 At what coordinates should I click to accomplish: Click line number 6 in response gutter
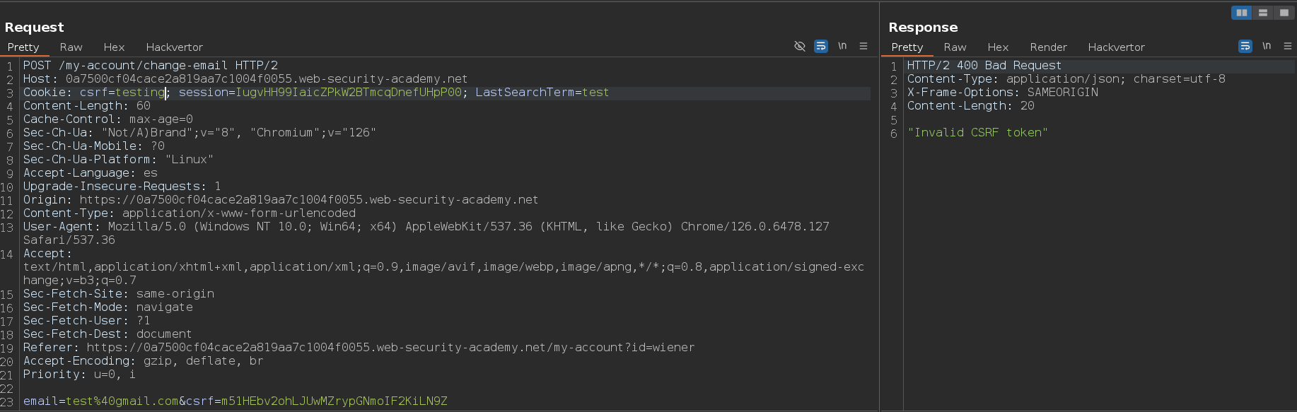pyautogui.click(x=894, y=134)
